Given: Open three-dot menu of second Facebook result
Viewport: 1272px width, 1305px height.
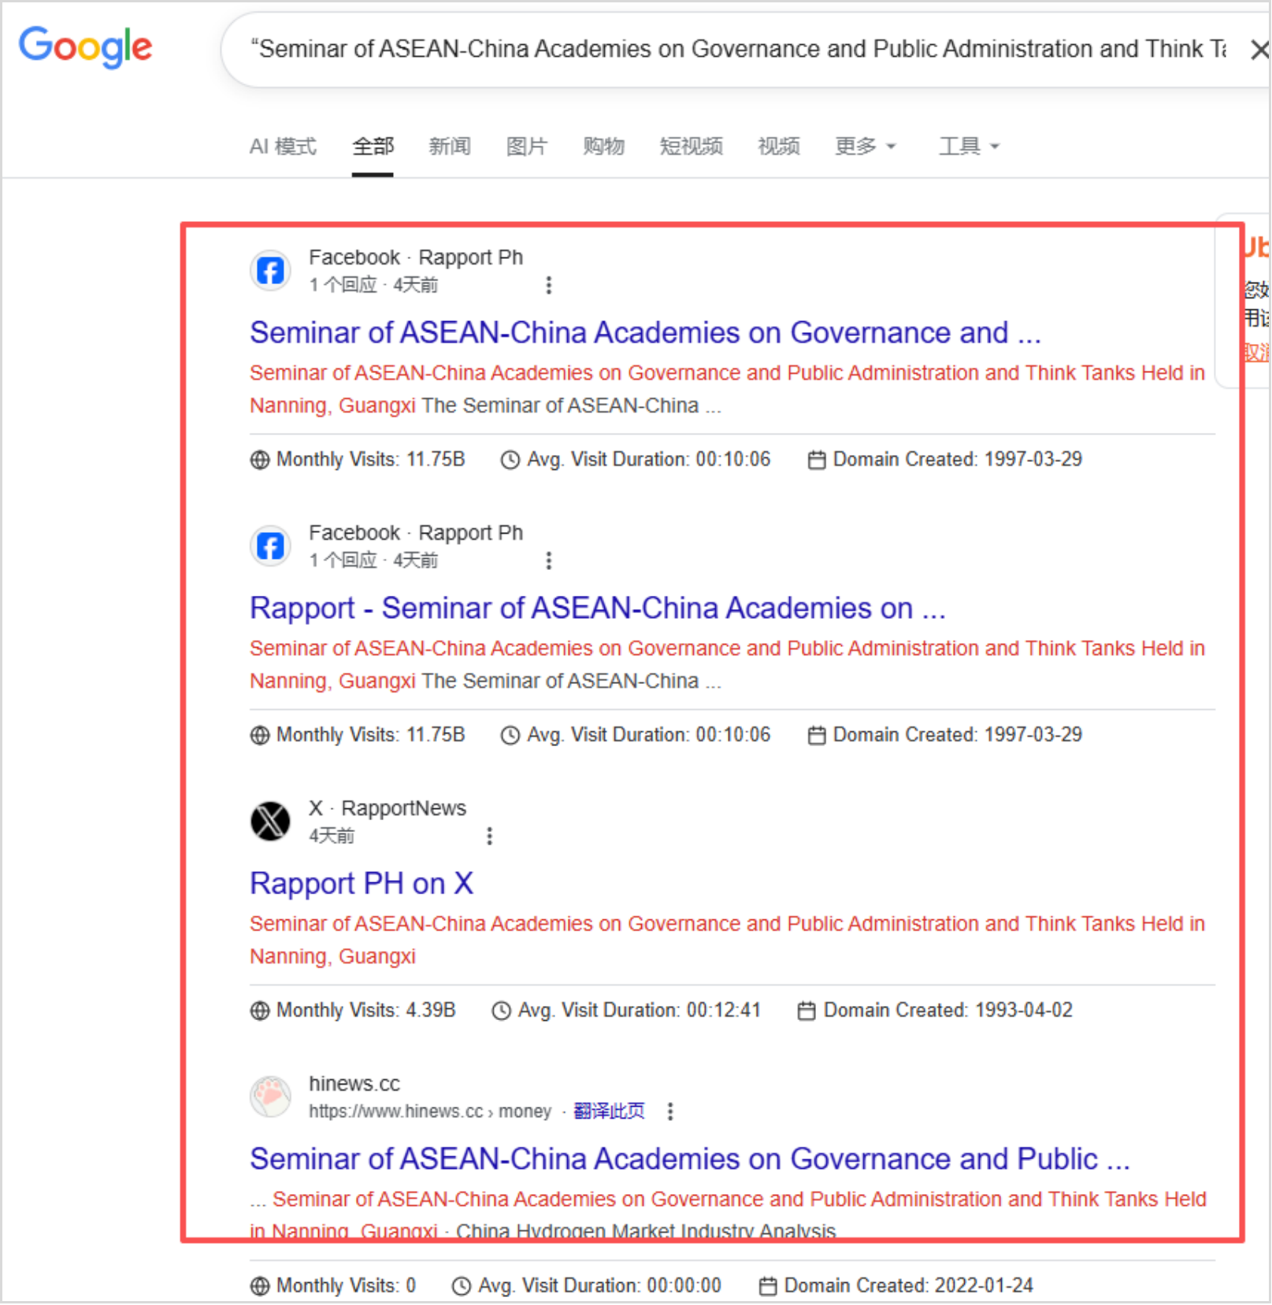Looking at the screenshot, I should 549,560.
